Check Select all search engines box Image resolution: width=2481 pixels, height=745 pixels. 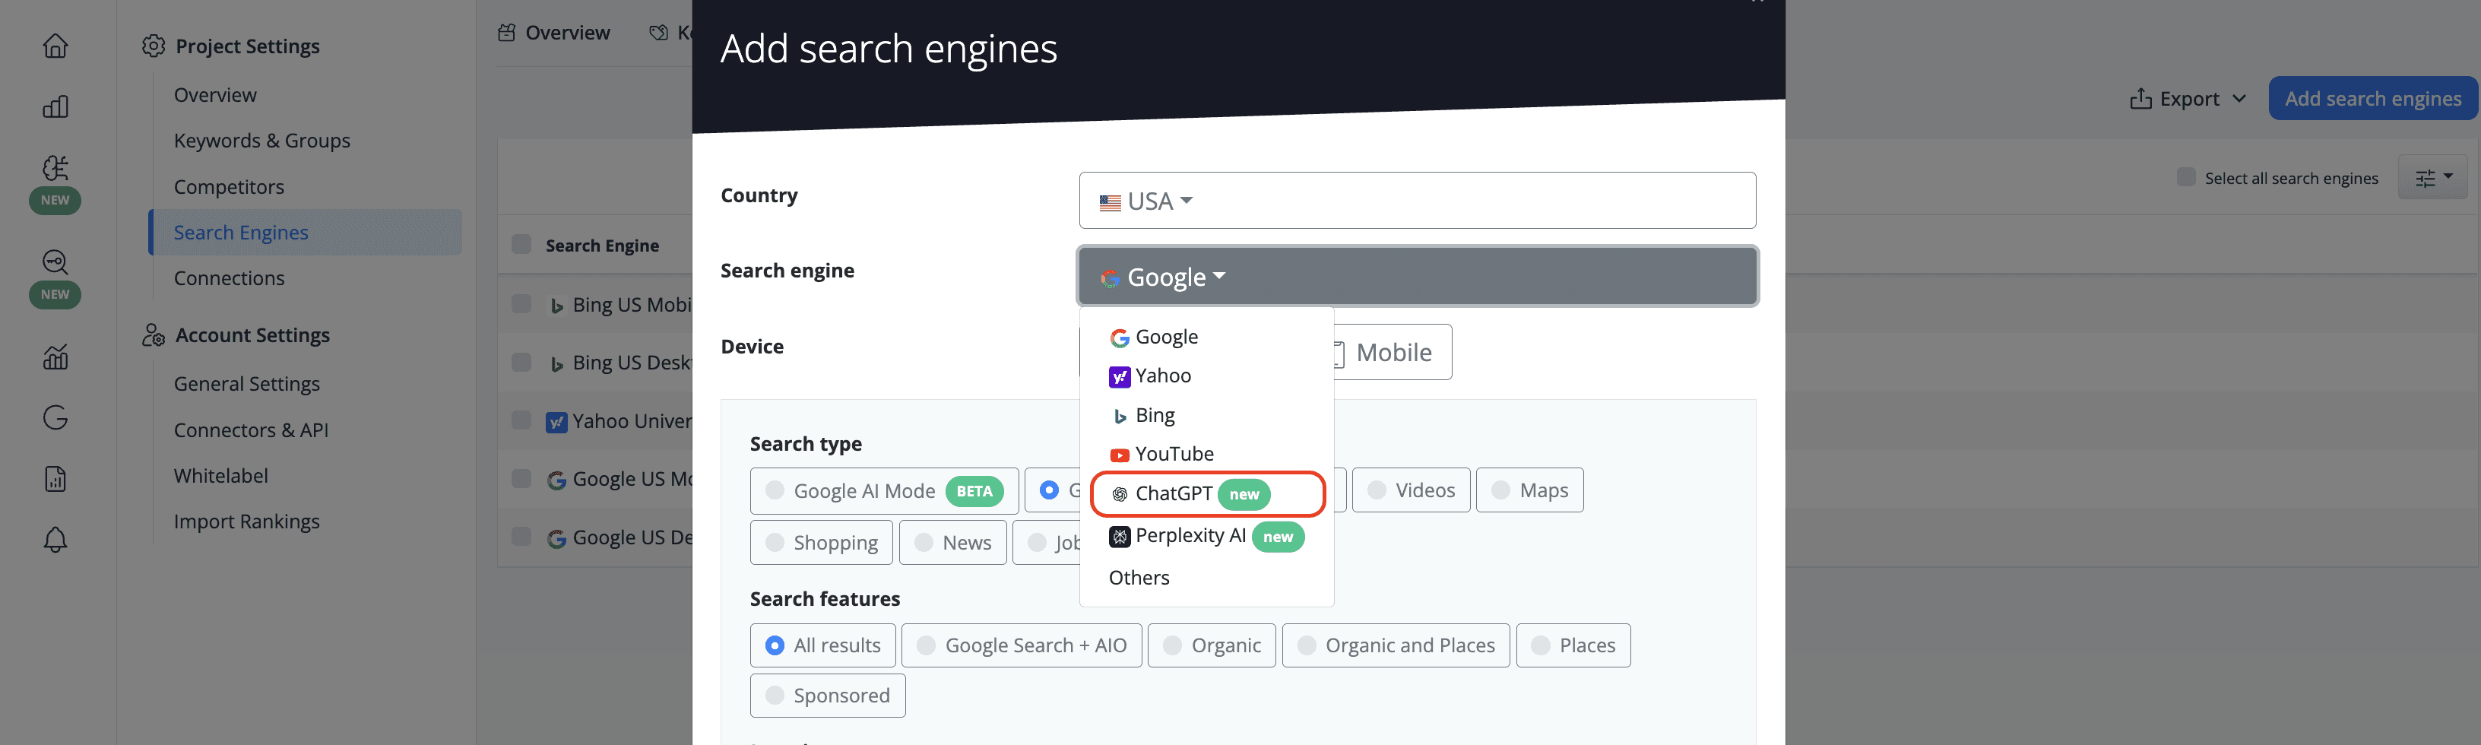coord(2186,177)
